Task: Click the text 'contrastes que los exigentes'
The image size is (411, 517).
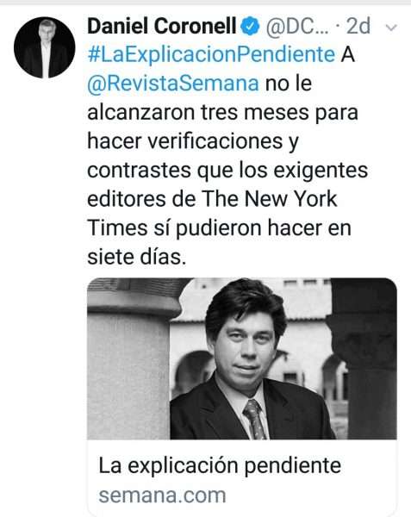Action: click(x=227, y=171)
